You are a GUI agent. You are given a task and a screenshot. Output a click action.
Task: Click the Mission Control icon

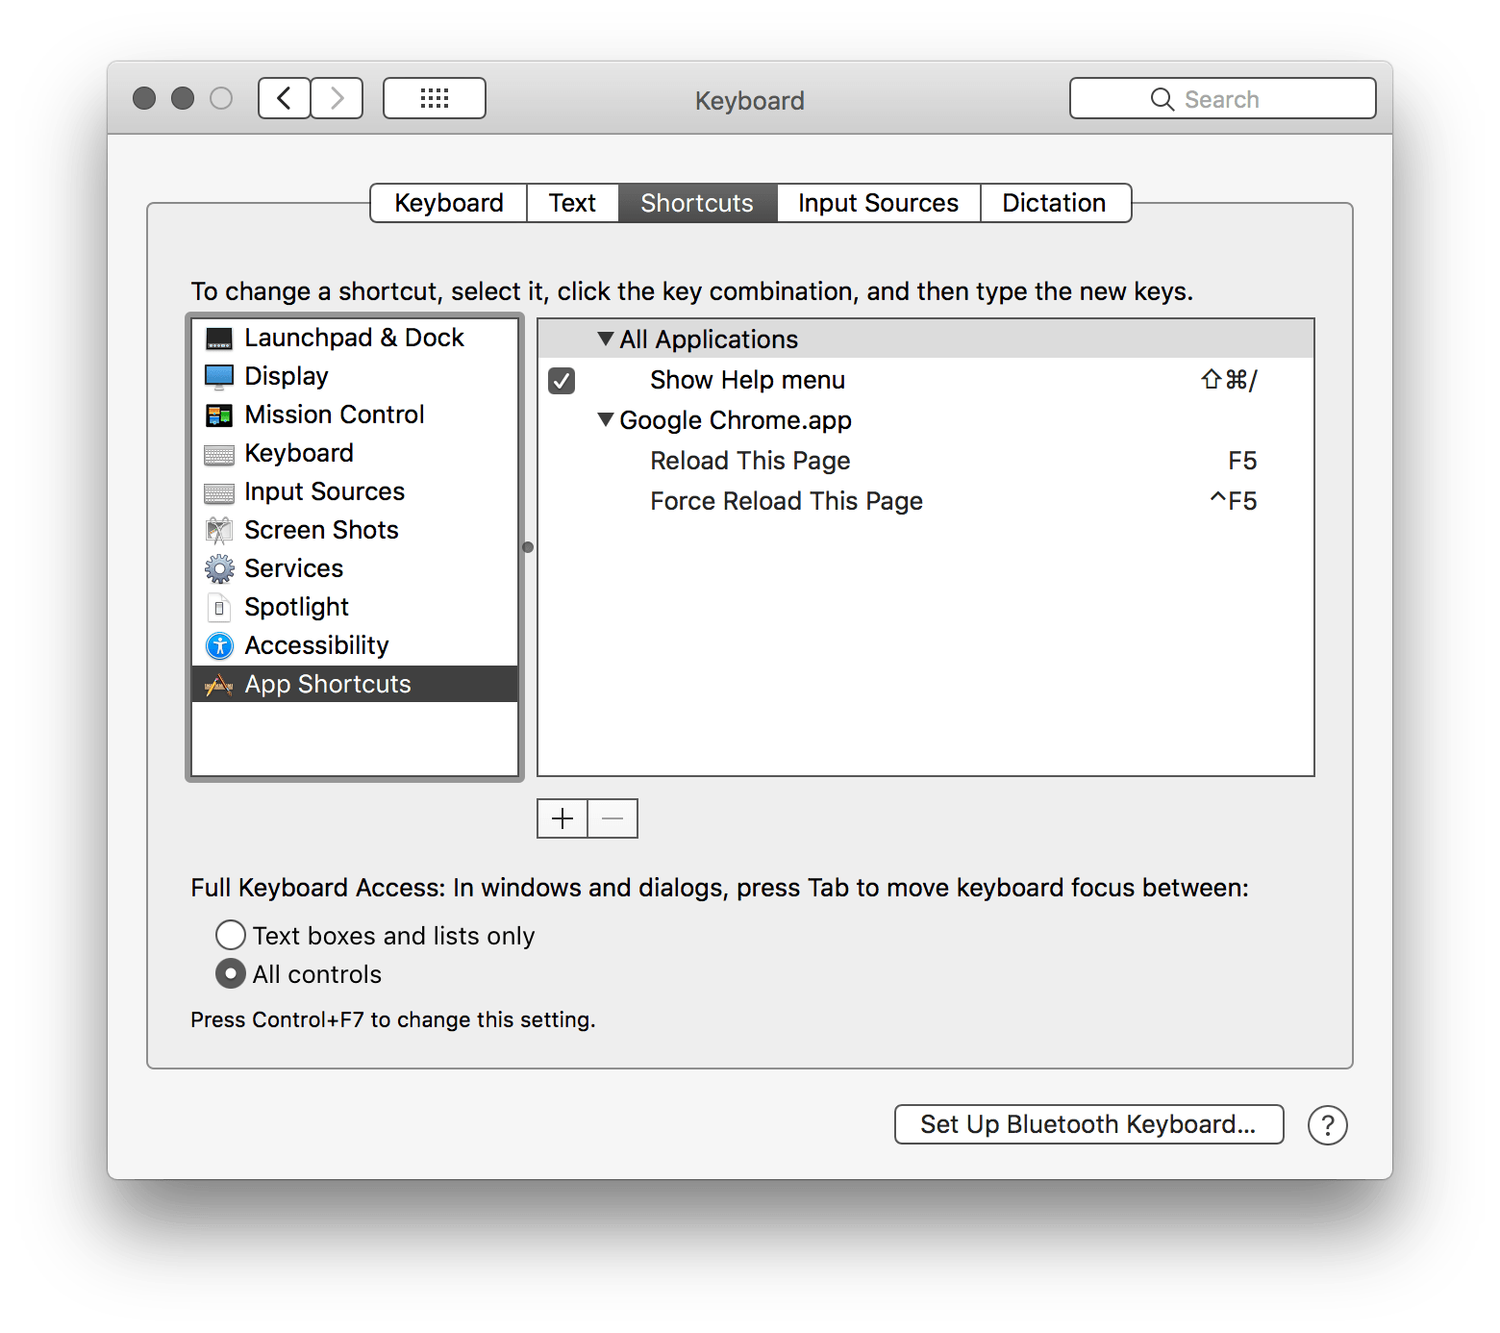(x=219, y=415)
